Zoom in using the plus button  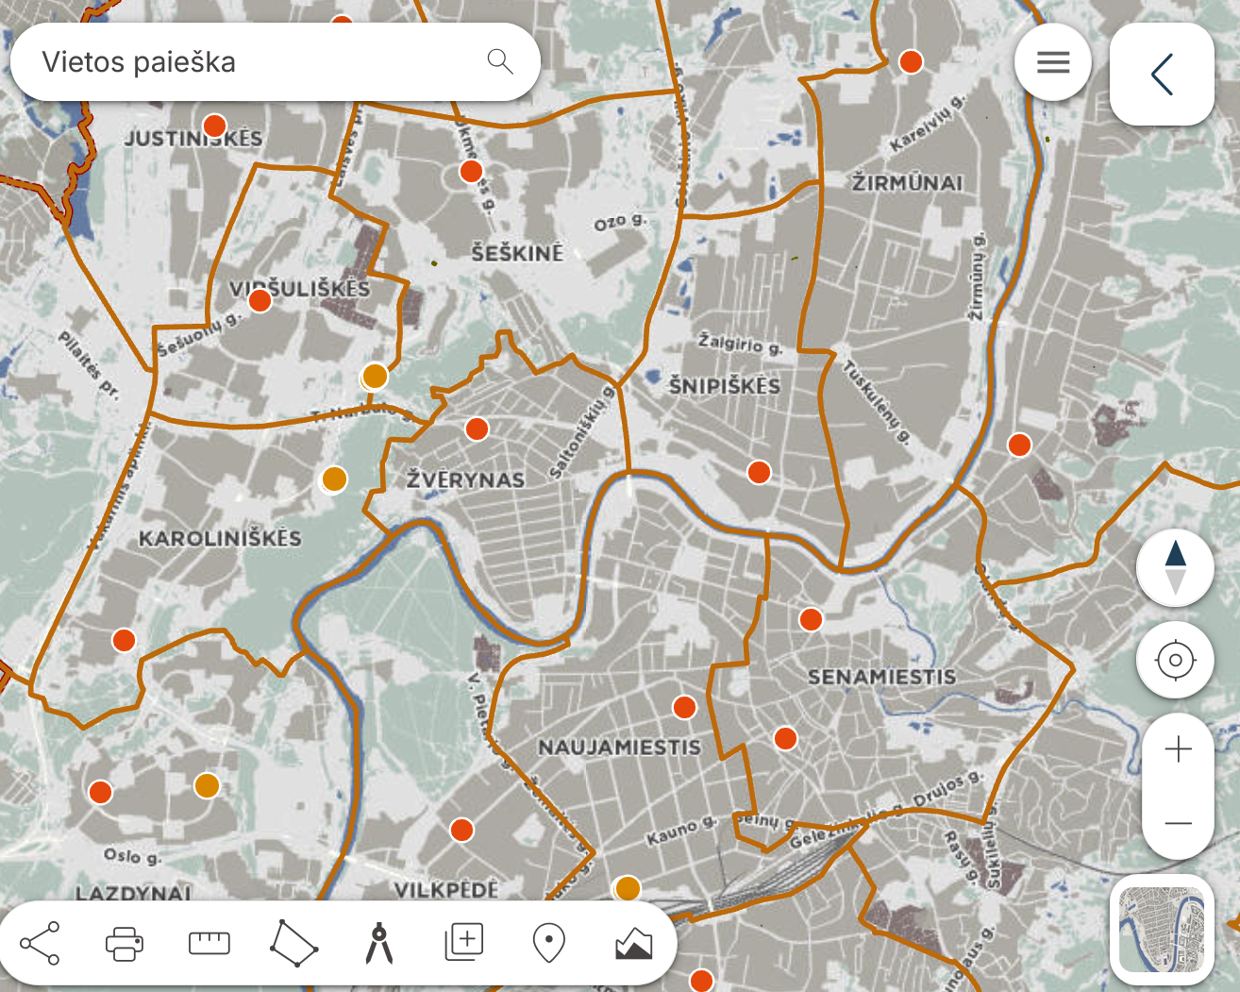tap(1178, 750)
